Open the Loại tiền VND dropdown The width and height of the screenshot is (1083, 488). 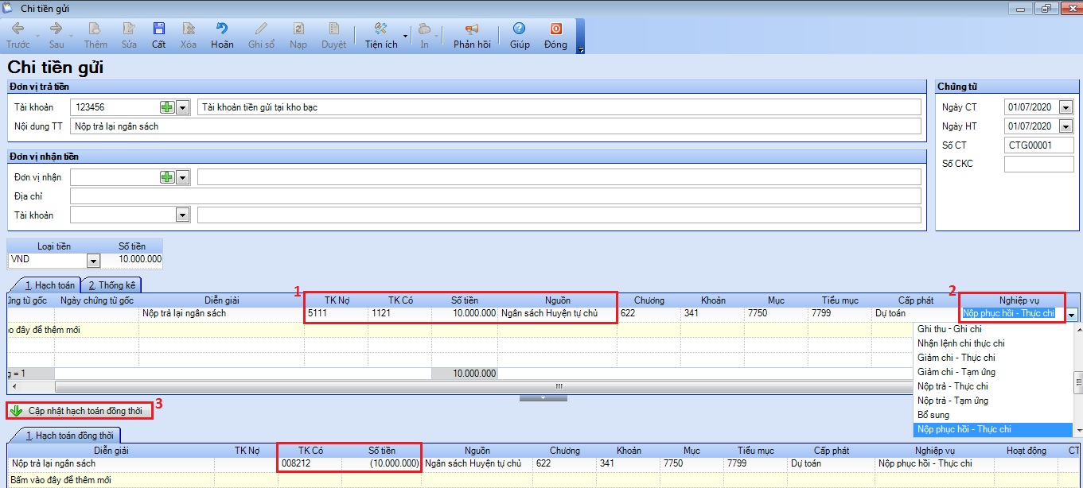point(93,261)
